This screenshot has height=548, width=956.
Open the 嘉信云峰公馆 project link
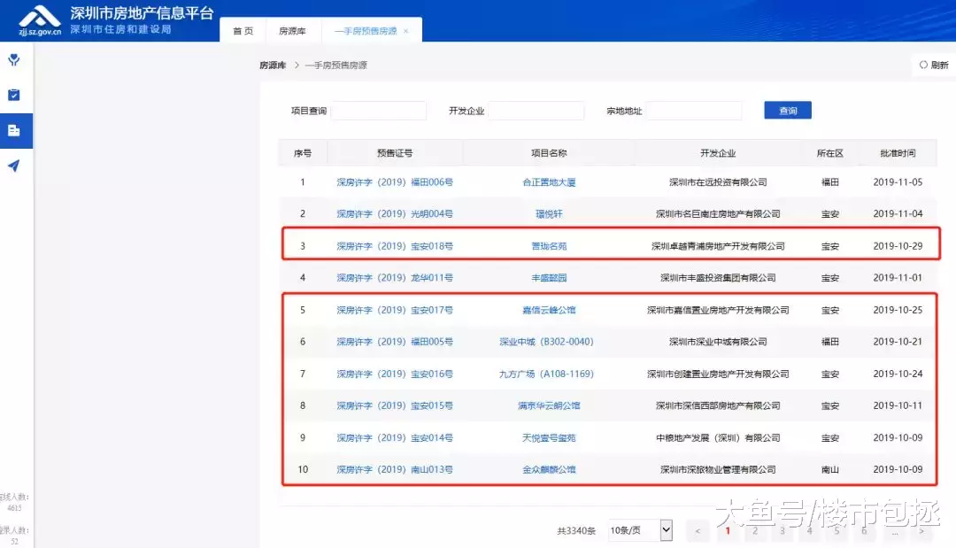click(x=549, y=310)
